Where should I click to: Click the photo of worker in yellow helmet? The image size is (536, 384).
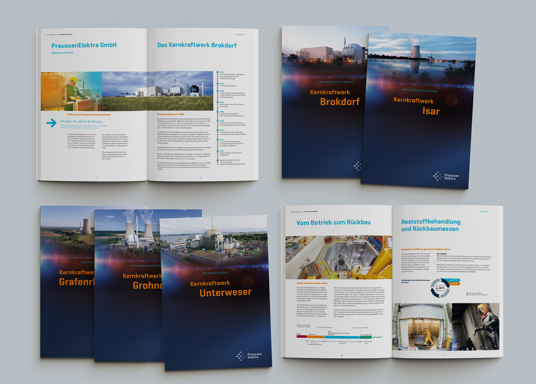(x=72, y=91)
